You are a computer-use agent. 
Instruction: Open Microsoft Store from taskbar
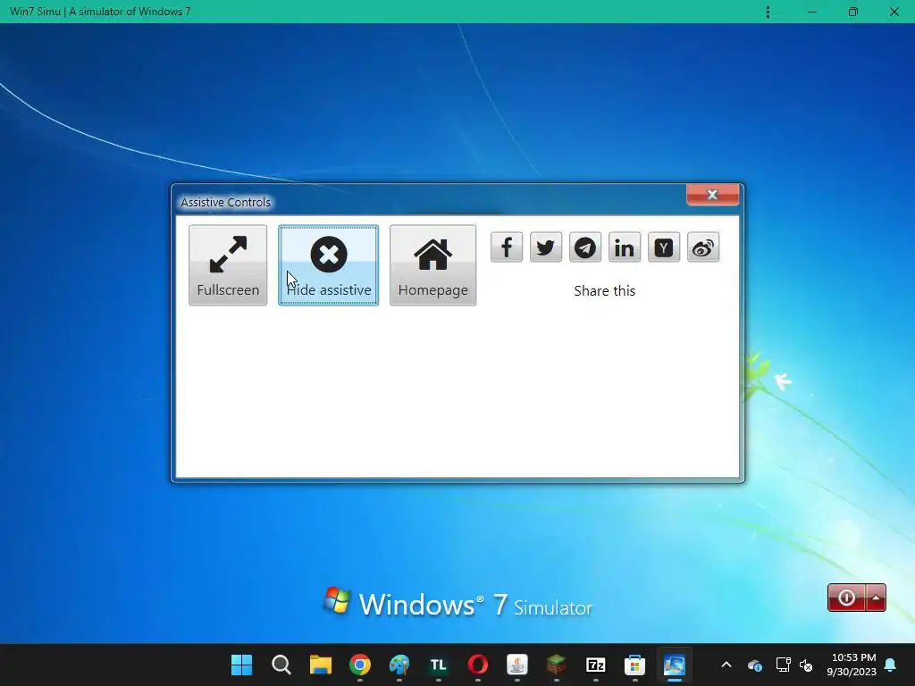(635, 665)
